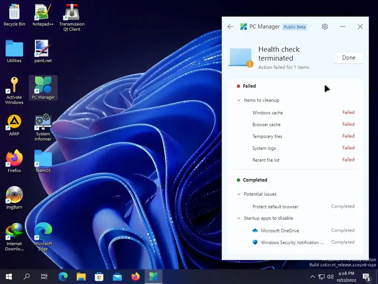Open Task View from taskbar
378x284 pixels.
44,276
